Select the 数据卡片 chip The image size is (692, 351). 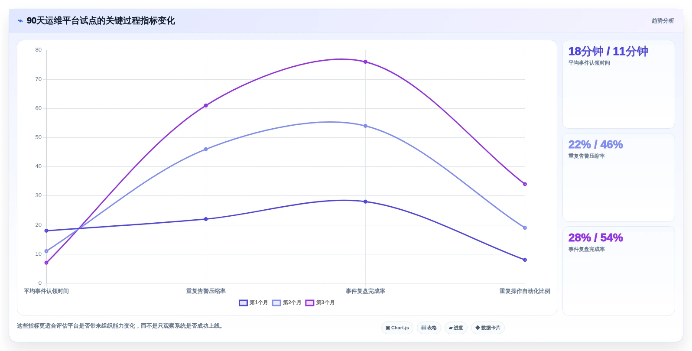488,328
